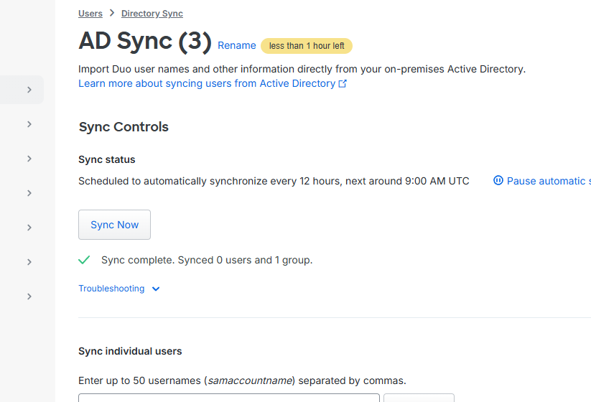This screenshot has height=402, width=591.
Task: Expand the third sidebar chevron from top
Action: (x=29, y=159)
